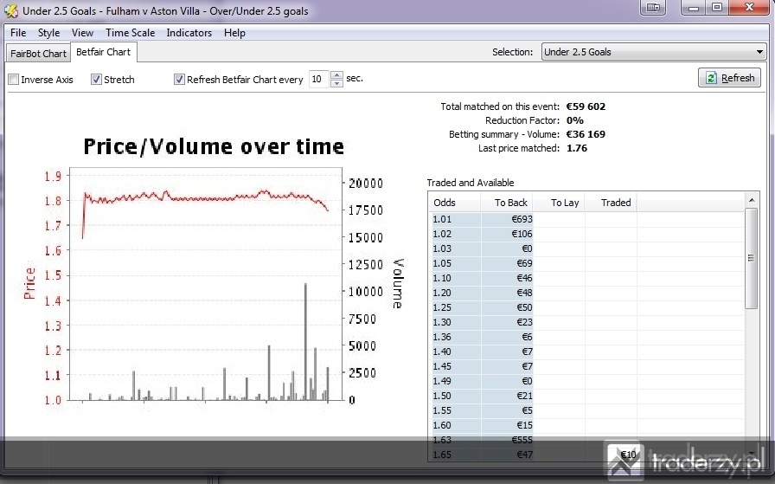Viewport: 775px width, 484px height.
Task: Select the odds row 1.25
Action: click(586, 307)
